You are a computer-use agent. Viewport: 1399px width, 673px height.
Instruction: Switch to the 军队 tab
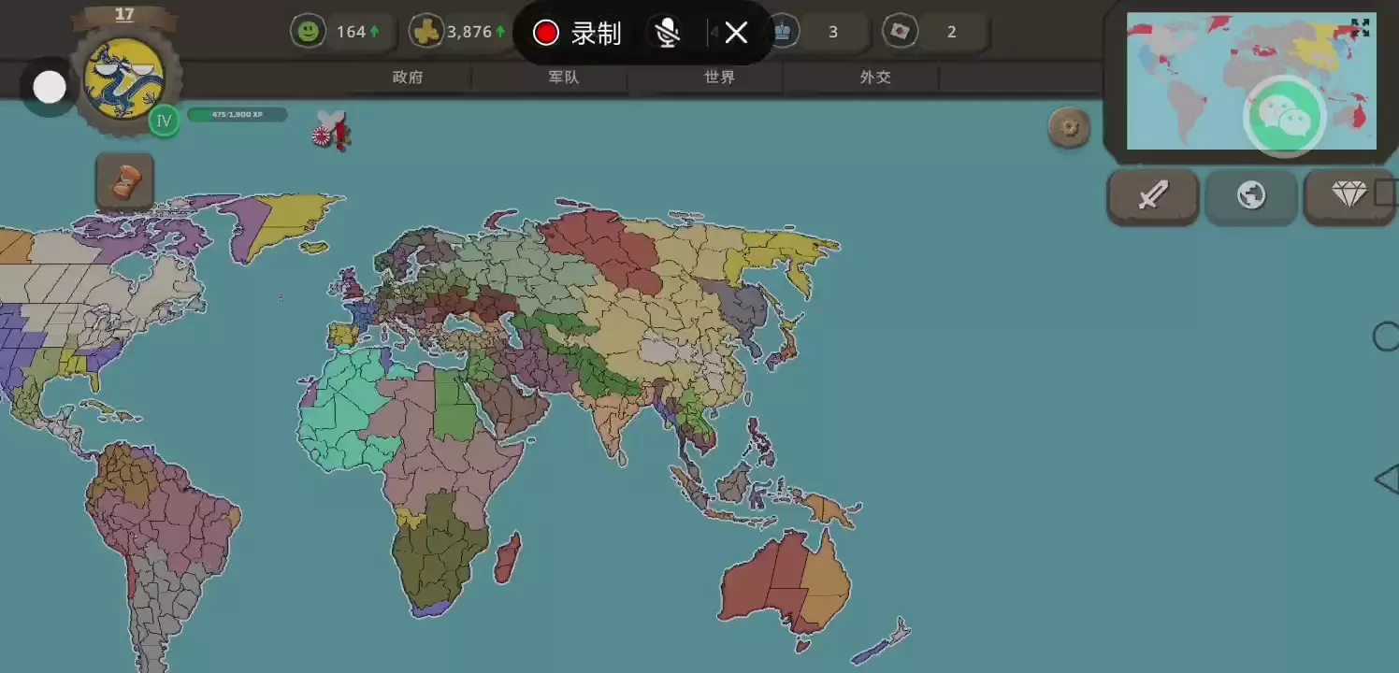click(x=564, y=78)
